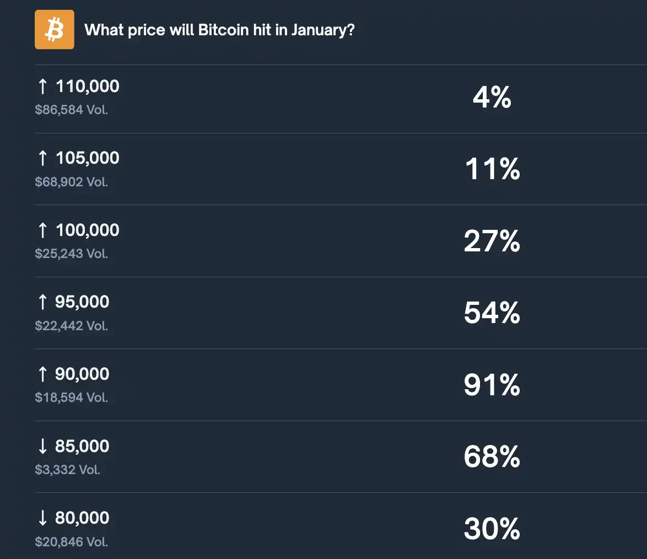647x559 pixels.
Task: Select the up arrow beside 105,000
Action: click(42, 158)
